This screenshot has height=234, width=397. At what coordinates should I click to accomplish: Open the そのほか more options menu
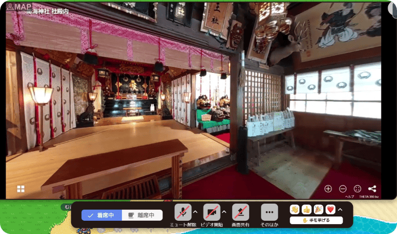click(270, 212)
